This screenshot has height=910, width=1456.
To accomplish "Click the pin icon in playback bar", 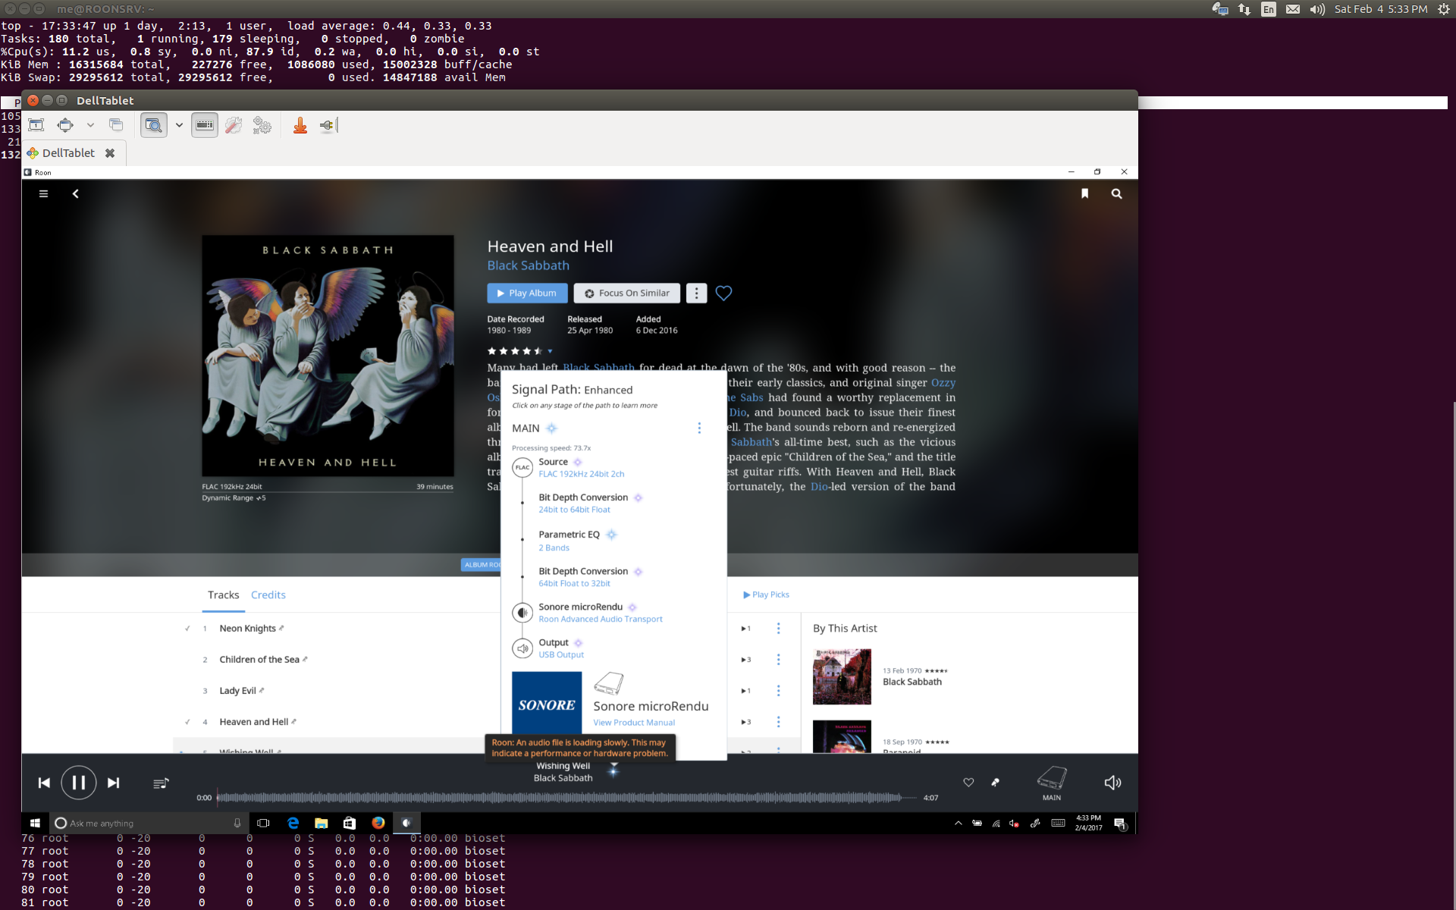I will click(996, 783).
